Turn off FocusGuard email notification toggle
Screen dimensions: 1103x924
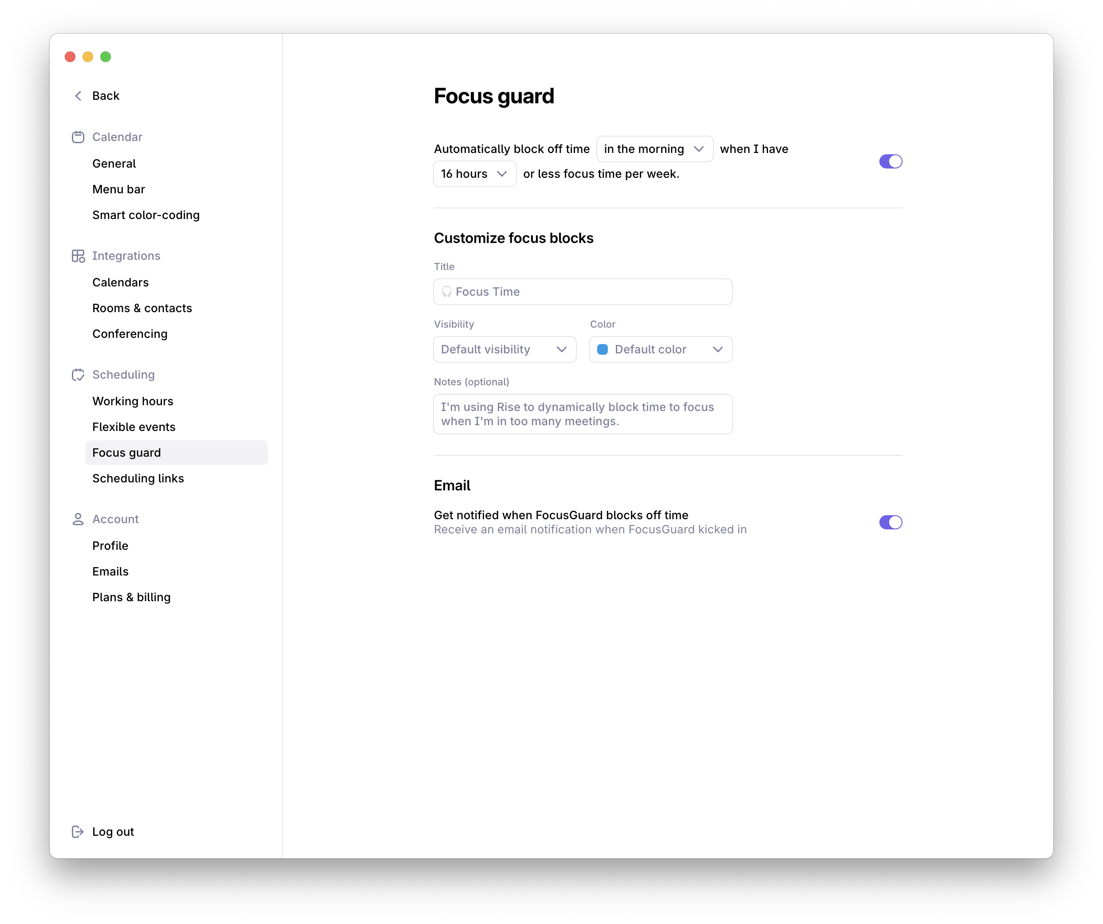click(890, 522)
